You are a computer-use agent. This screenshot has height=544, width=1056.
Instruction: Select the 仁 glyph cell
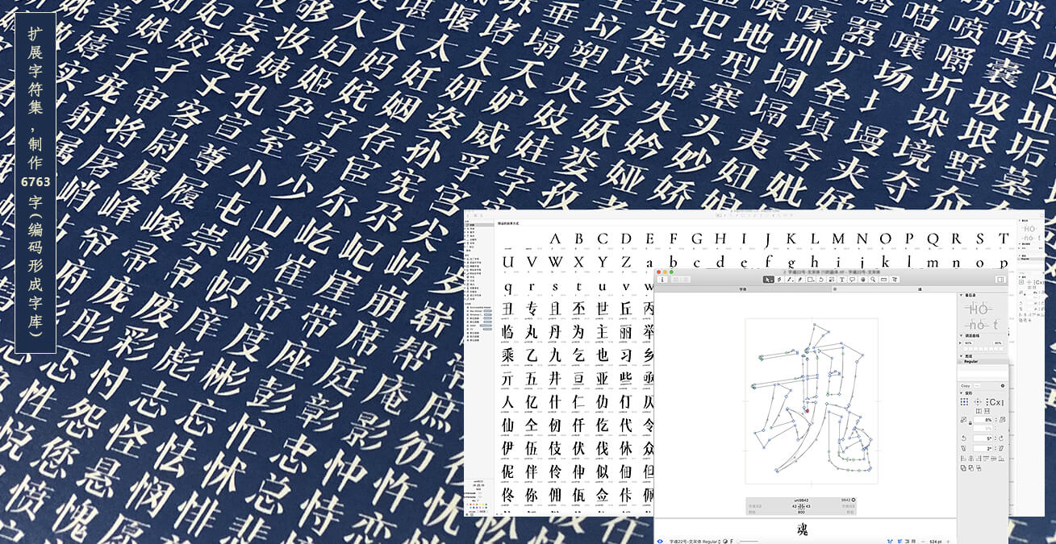point(578,401)
